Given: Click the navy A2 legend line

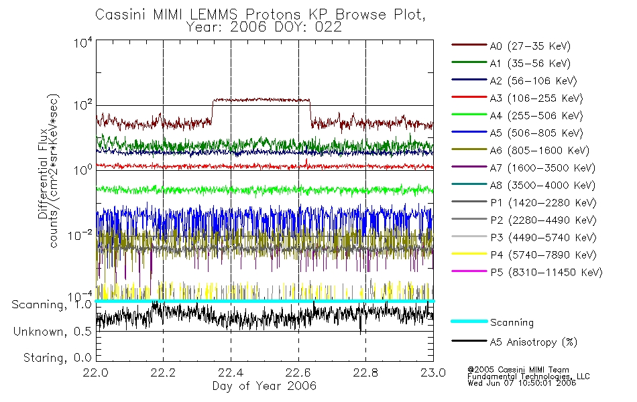Looking at the screenshot, I should [x=469, y=80].
